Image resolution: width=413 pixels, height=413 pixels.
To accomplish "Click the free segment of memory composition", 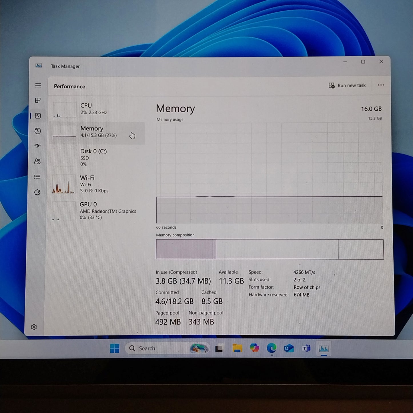I will pos(361,250).
